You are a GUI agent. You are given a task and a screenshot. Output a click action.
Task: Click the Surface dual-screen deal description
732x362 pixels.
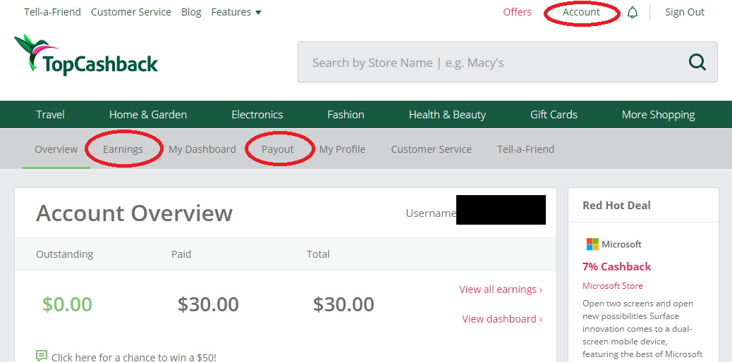pyautogui.click(x=642, y=329)
